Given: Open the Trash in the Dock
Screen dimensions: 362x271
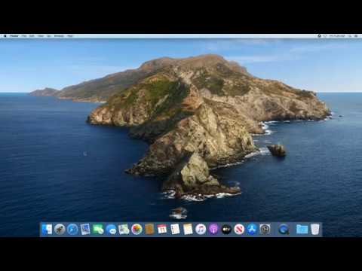Looking at the screenshot, I should (315, 230).
